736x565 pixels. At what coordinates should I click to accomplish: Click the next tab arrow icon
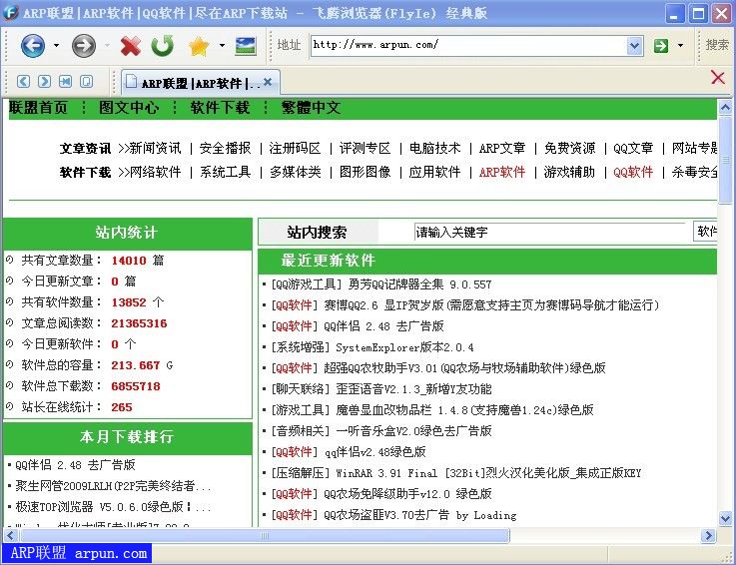tap(44, 82)
